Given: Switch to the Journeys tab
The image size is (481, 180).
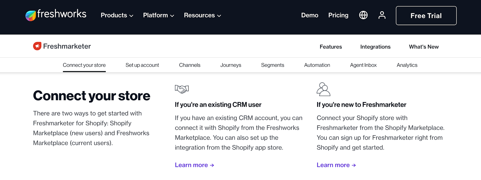Looking at the screenshot, I should click(230, 65).
